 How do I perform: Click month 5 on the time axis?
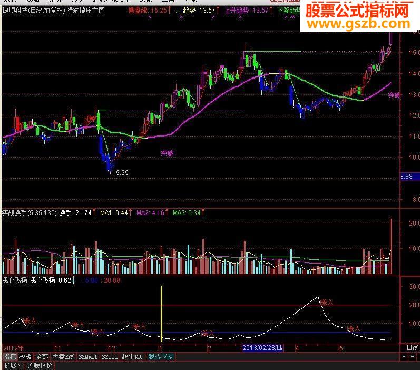pyautogui.click(x=341, y=348)
